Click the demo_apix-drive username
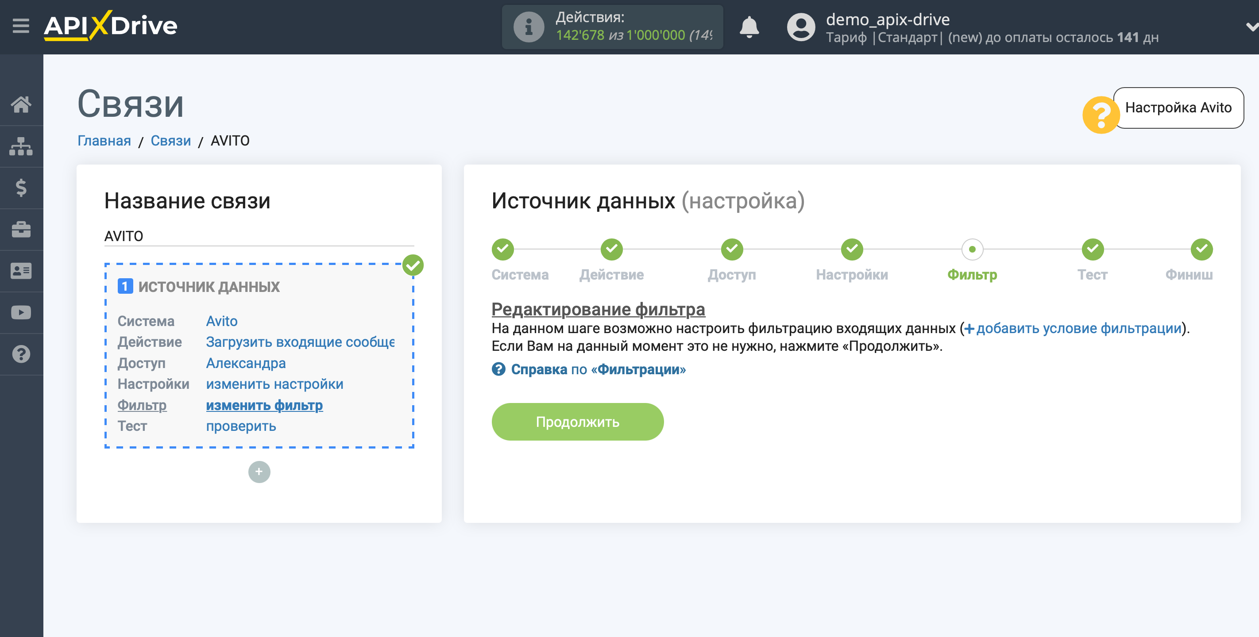The height and width of the screenshot is (637, 1259). pyautogui.click(x=888, y=19)
